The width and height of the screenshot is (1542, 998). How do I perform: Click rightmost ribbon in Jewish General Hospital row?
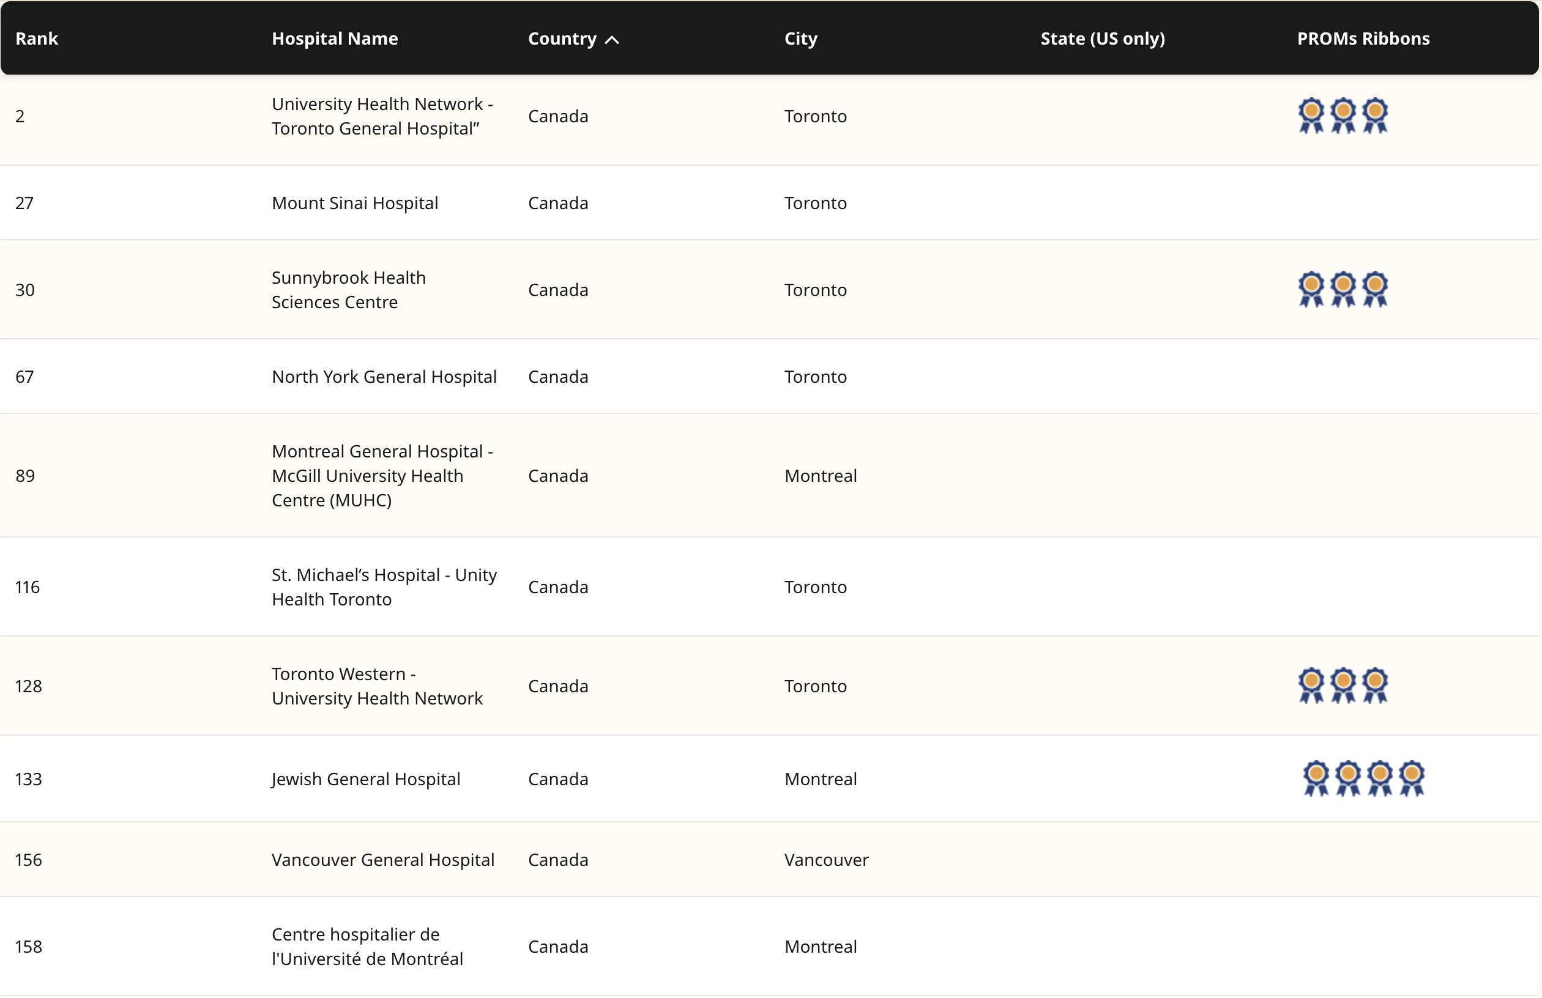1411,778
